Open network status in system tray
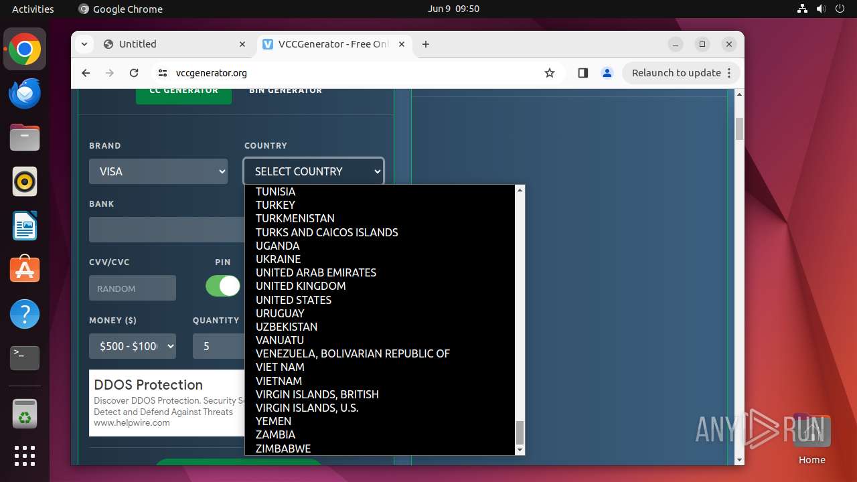857x482 pixels. (x=802, y=9)
